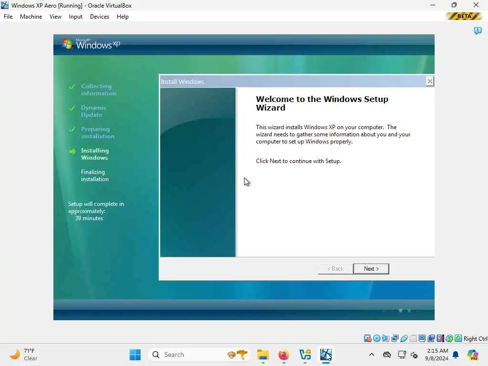This screenshot has width=488, height=366.
Task: Open Windows Start menu
Action: 135,355
